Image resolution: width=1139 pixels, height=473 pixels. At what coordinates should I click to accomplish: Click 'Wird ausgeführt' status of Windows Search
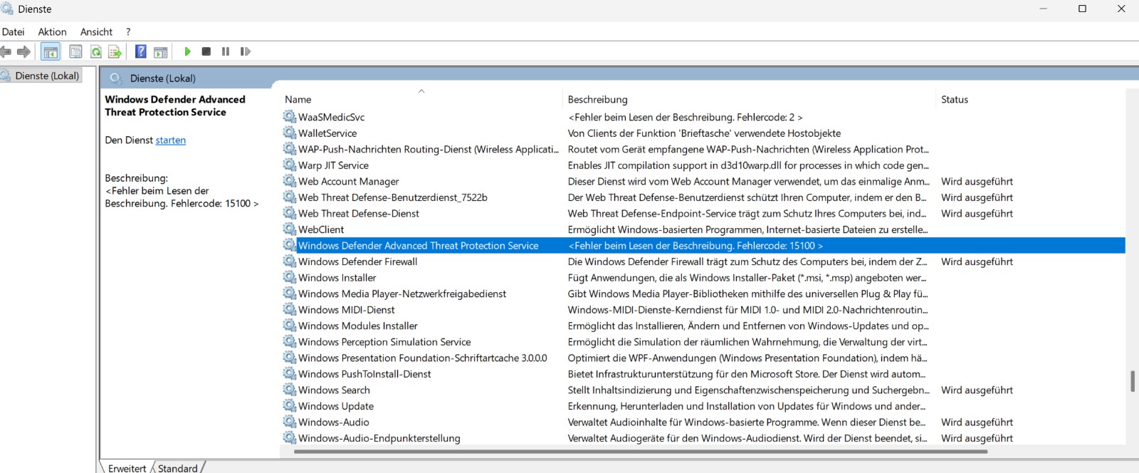977,390
